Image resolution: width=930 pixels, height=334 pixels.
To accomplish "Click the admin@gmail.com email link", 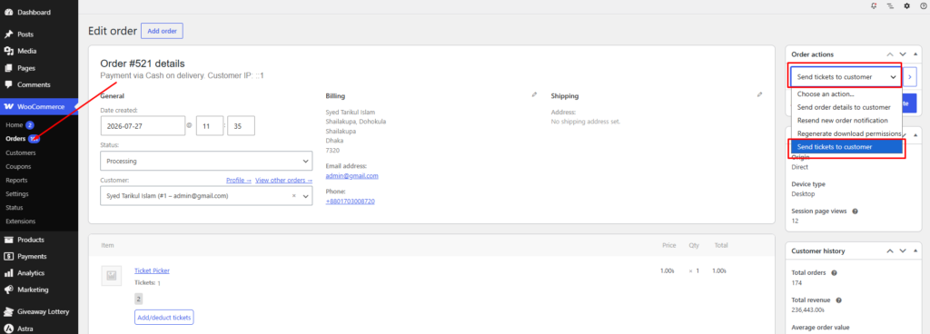I will pyautogui.click(x=351, y=176).
